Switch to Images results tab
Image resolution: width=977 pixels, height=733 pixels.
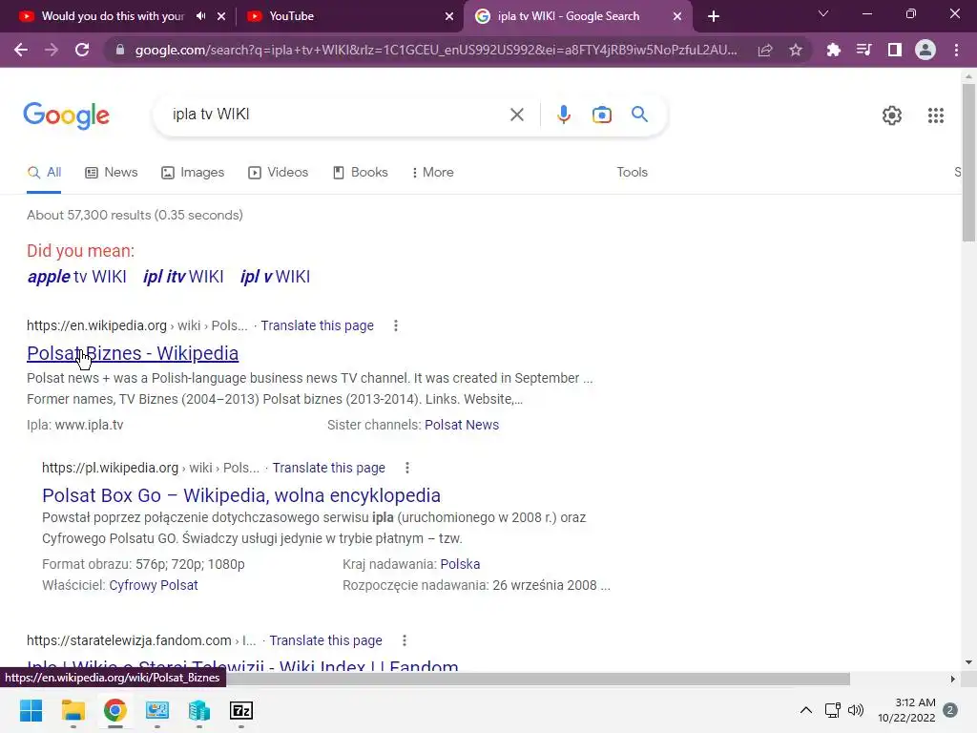(x=193, y=172)
